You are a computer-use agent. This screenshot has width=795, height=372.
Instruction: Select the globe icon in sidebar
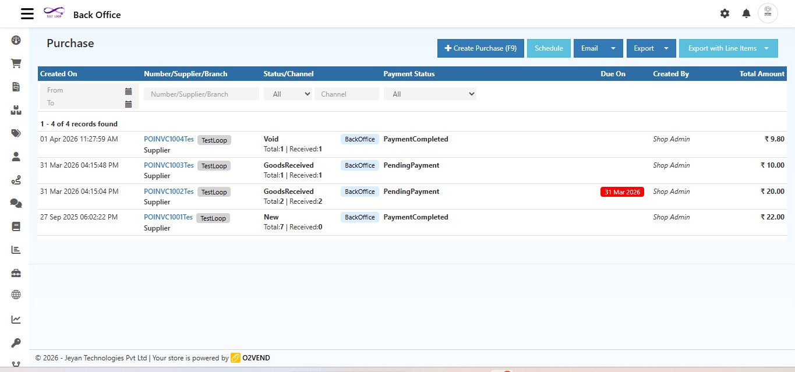16,294
